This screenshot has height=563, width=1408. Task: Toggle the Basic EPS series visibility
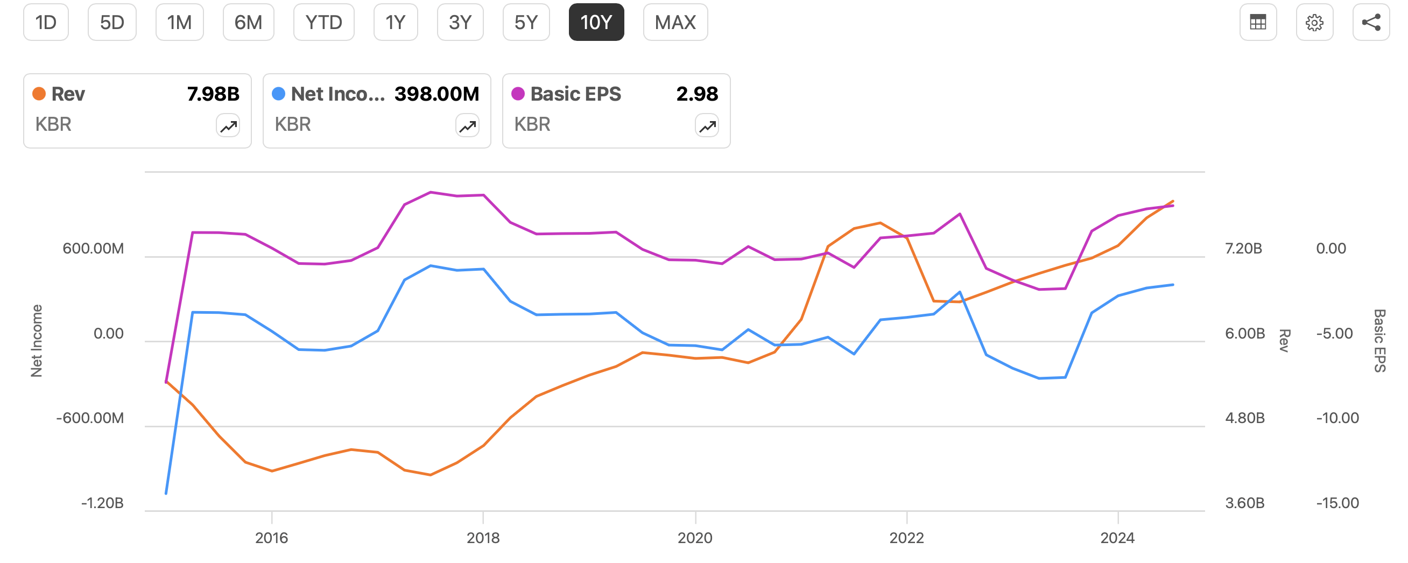(576, 94)
